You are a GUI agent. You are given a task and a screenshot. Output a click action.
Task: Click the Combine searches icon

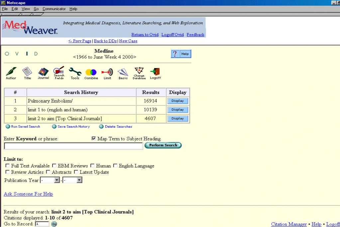pos(91,74)
